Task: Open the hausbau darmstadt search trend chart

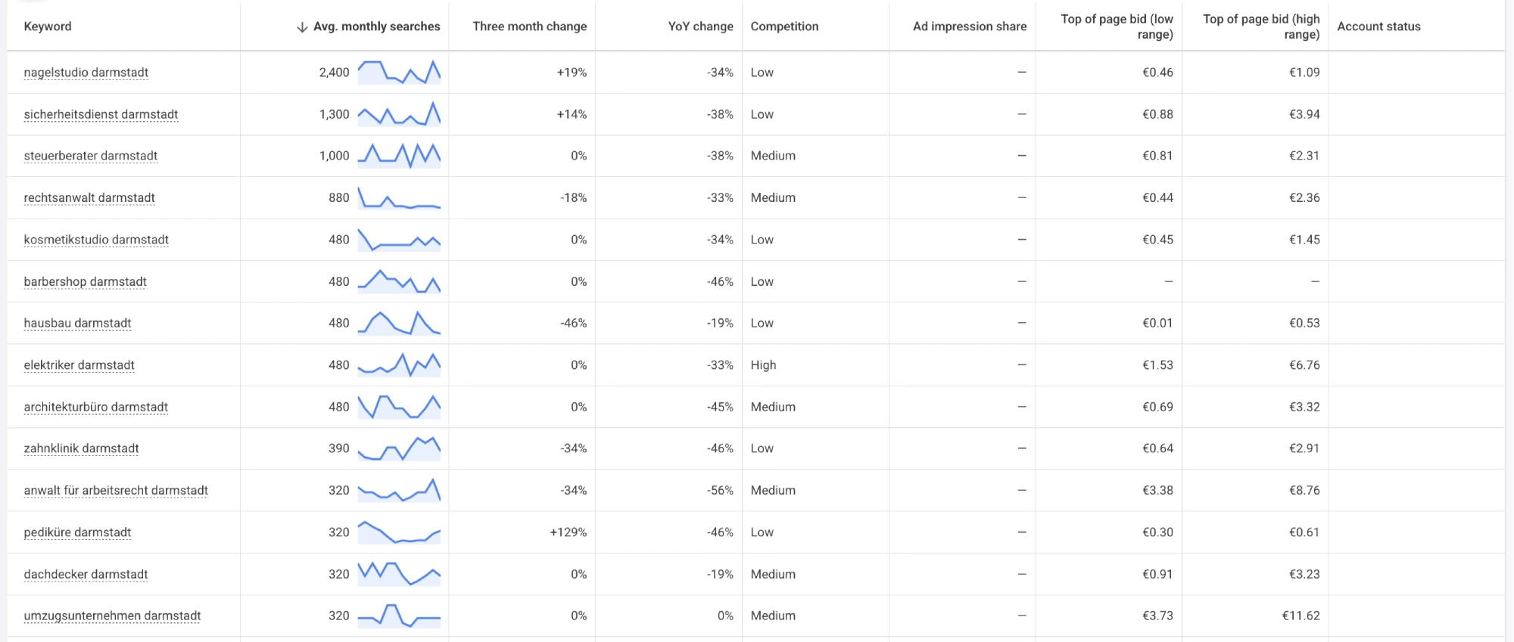Action: click(x=399, y=323)
